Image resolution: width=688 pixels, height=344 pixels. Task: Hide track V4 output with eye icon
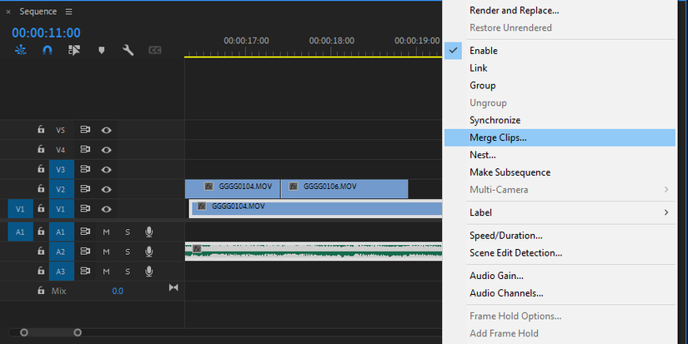click(x=106, y=150)
